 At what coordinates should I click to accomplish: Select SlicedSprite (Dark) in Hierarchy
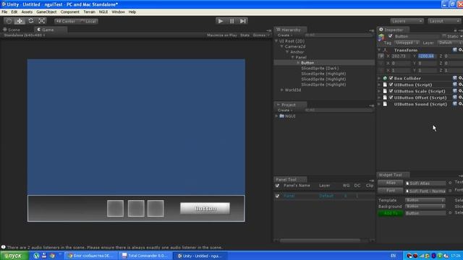click(x=320, y=69)
